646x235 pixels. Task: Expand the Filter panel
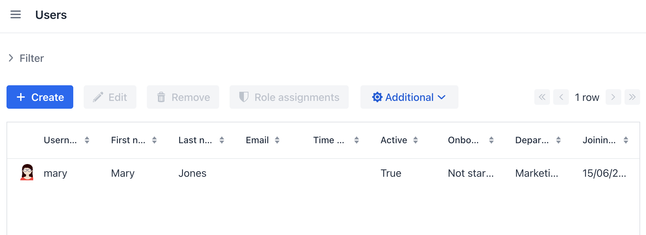(x=26, y=58)
